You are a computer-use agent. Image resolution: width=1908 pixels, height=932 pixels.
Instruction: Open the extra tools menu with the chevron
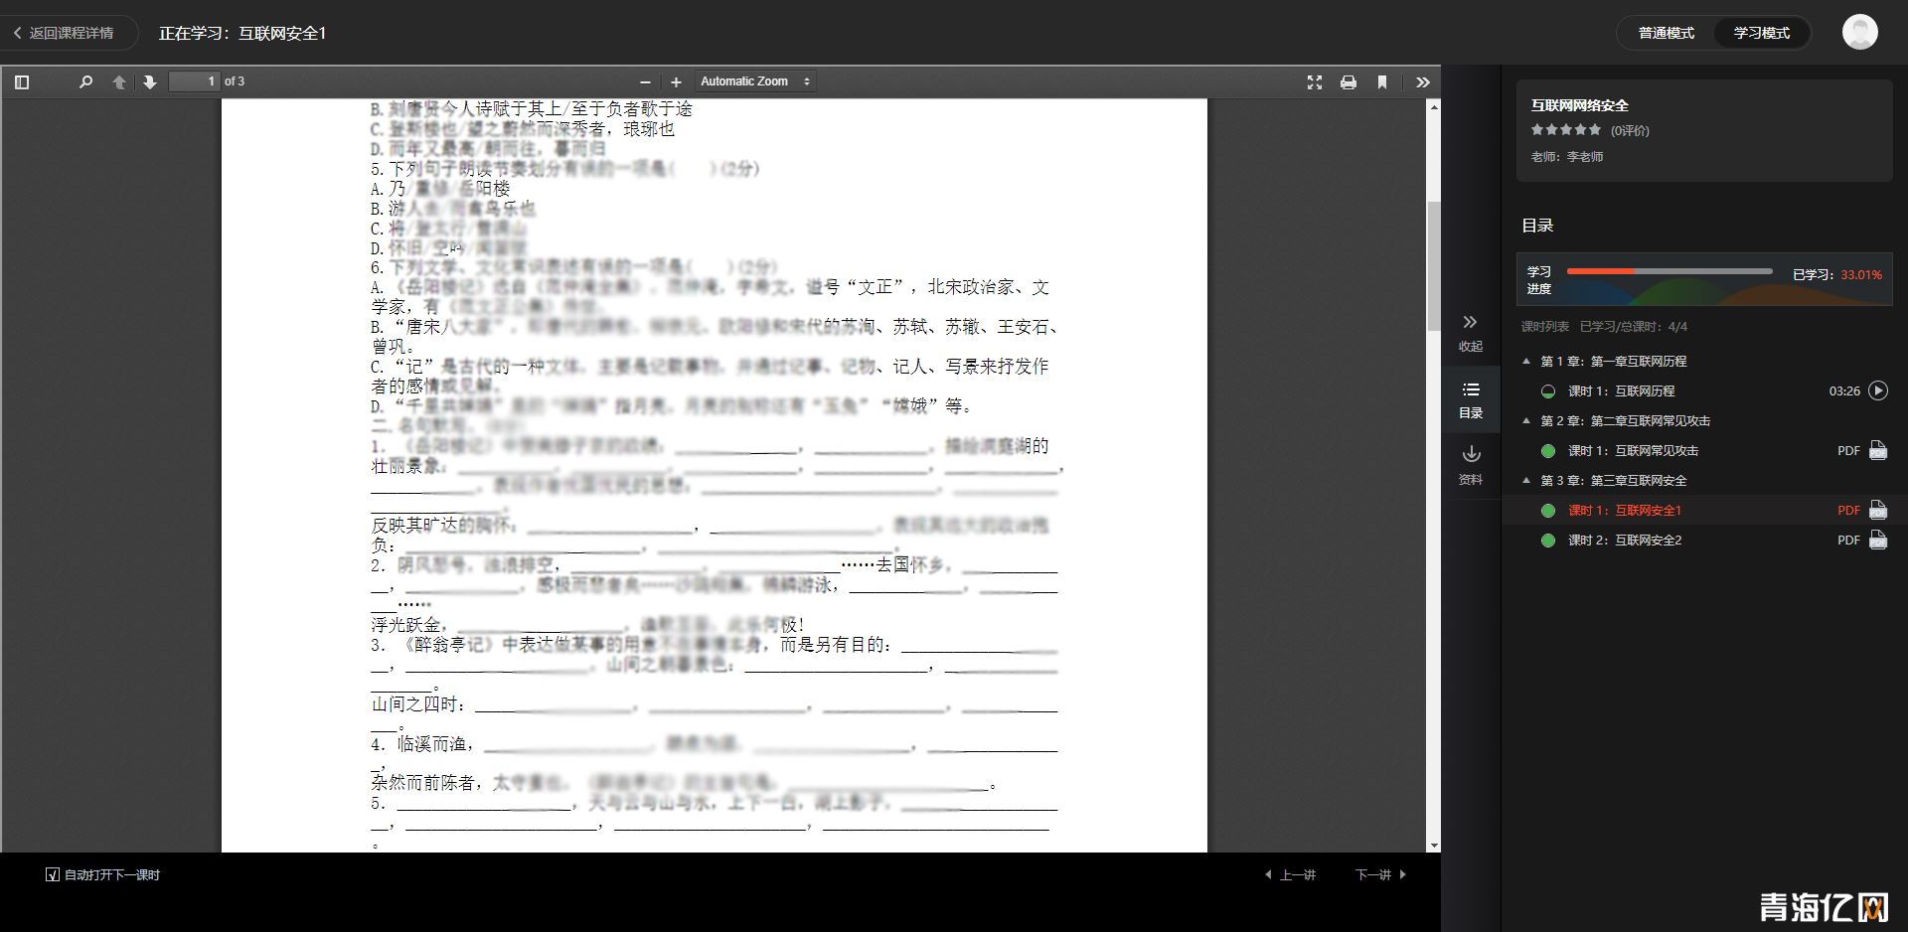pyautogui.click(x=1423, y=82)
